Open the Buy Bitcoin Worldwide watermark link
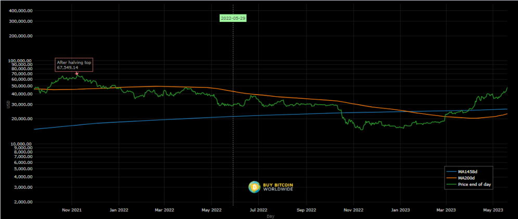This screenshot has width=518, height=219. point(271,187)
